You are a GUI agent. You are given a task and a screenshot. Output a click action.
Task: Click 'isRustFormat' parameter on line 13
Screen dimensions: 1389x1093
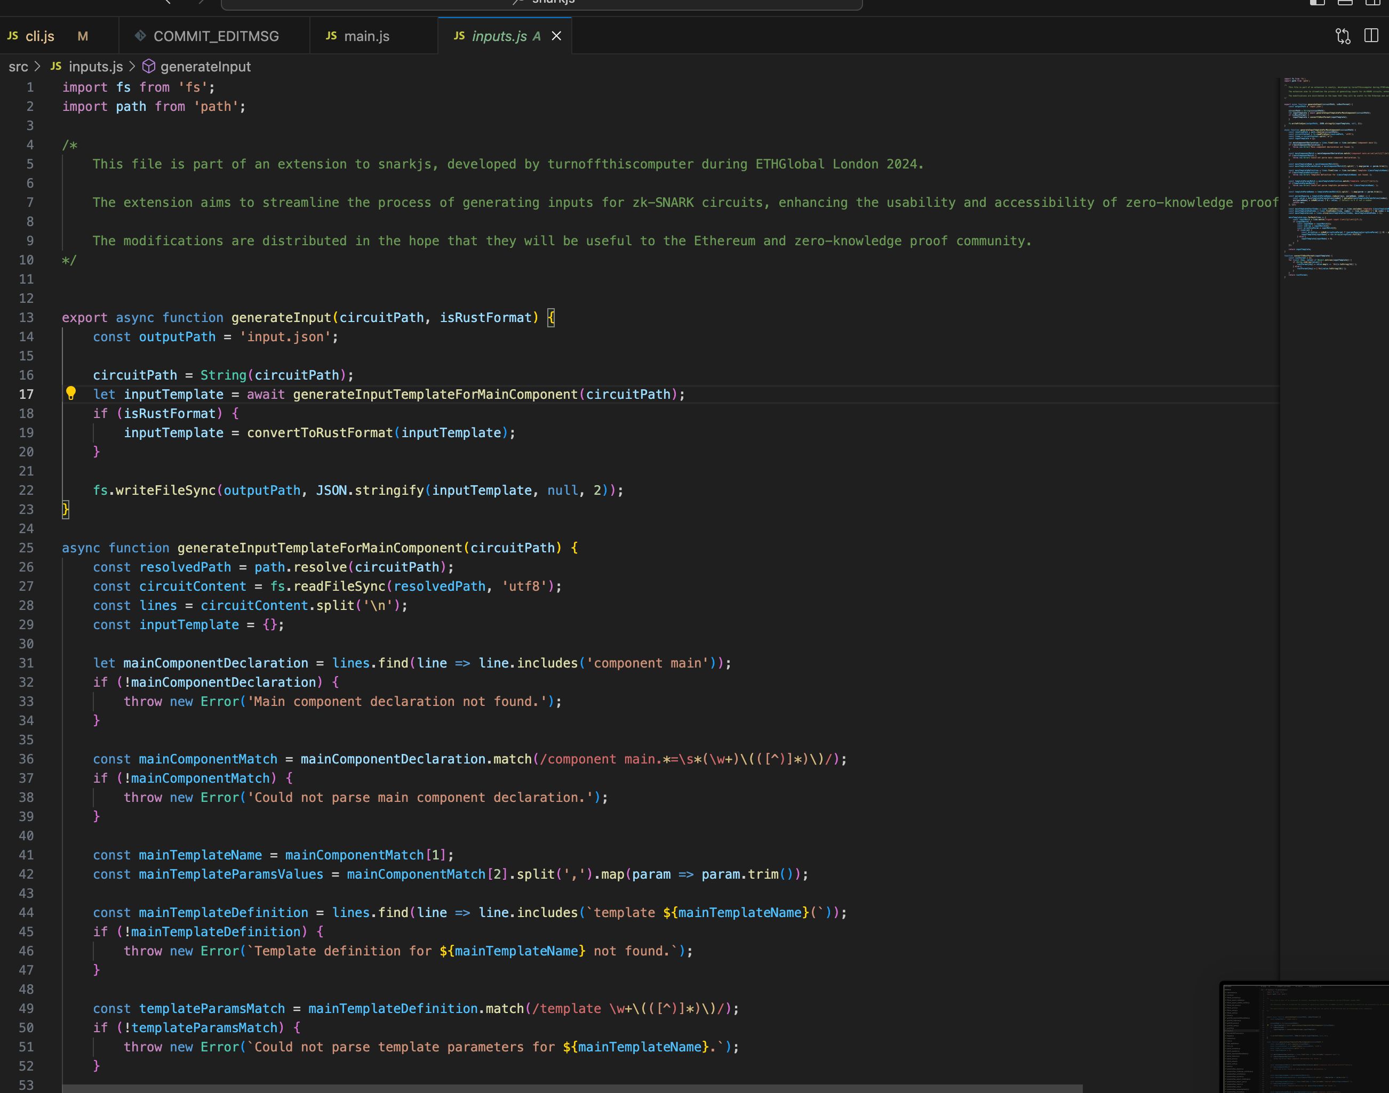point(486,317)
